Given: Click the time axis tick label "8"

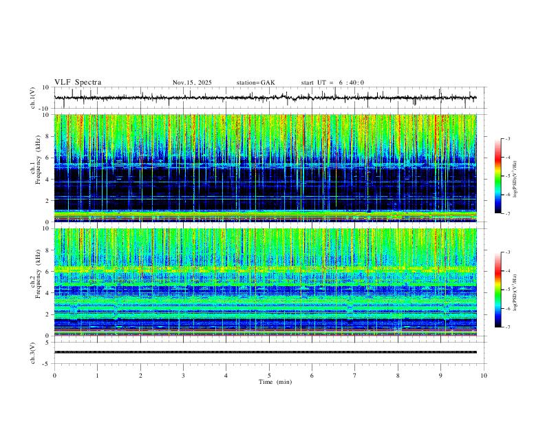Looking at the screenshot, I should 398,376.
